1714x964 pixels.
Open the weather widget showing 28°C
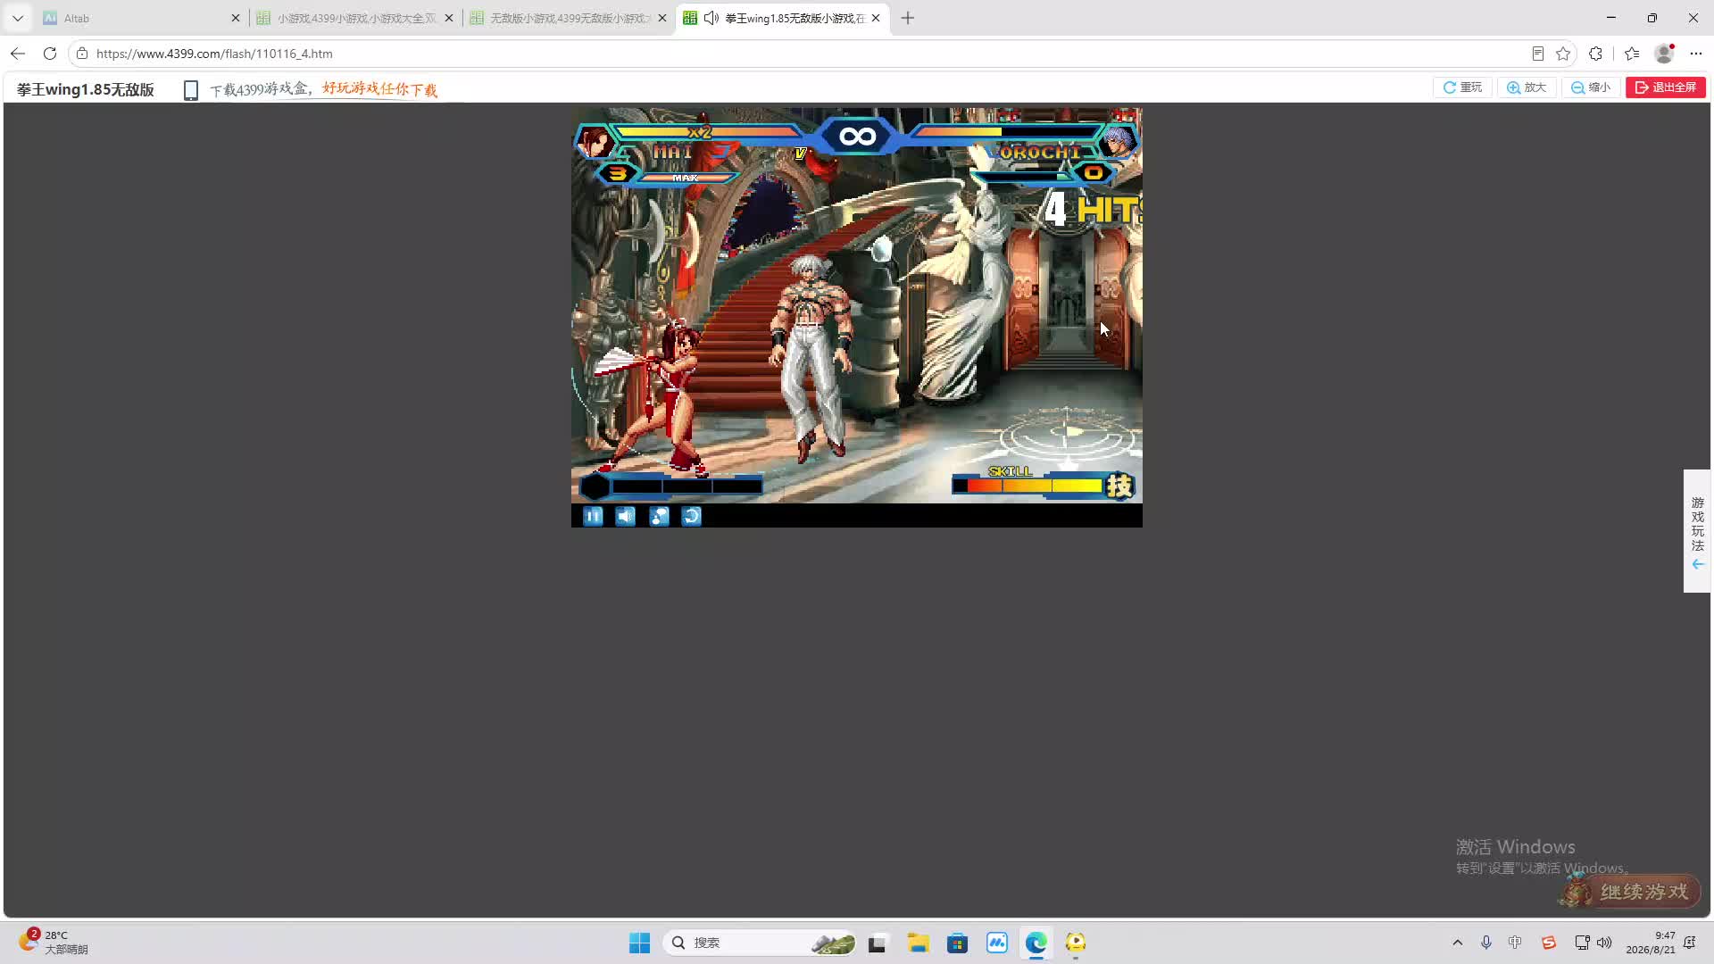(54, 942)
